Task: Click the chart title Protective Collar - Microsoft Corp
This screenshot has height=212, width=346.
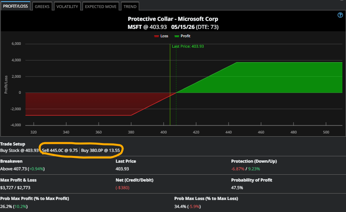Action: 173,19
